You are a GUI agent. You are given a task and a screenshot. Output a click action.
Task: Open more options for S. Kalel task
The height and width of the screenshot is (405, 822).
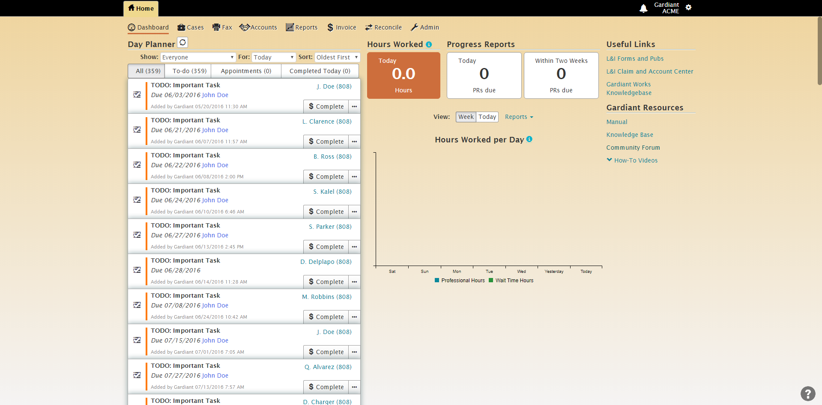[x=354, y=212]
